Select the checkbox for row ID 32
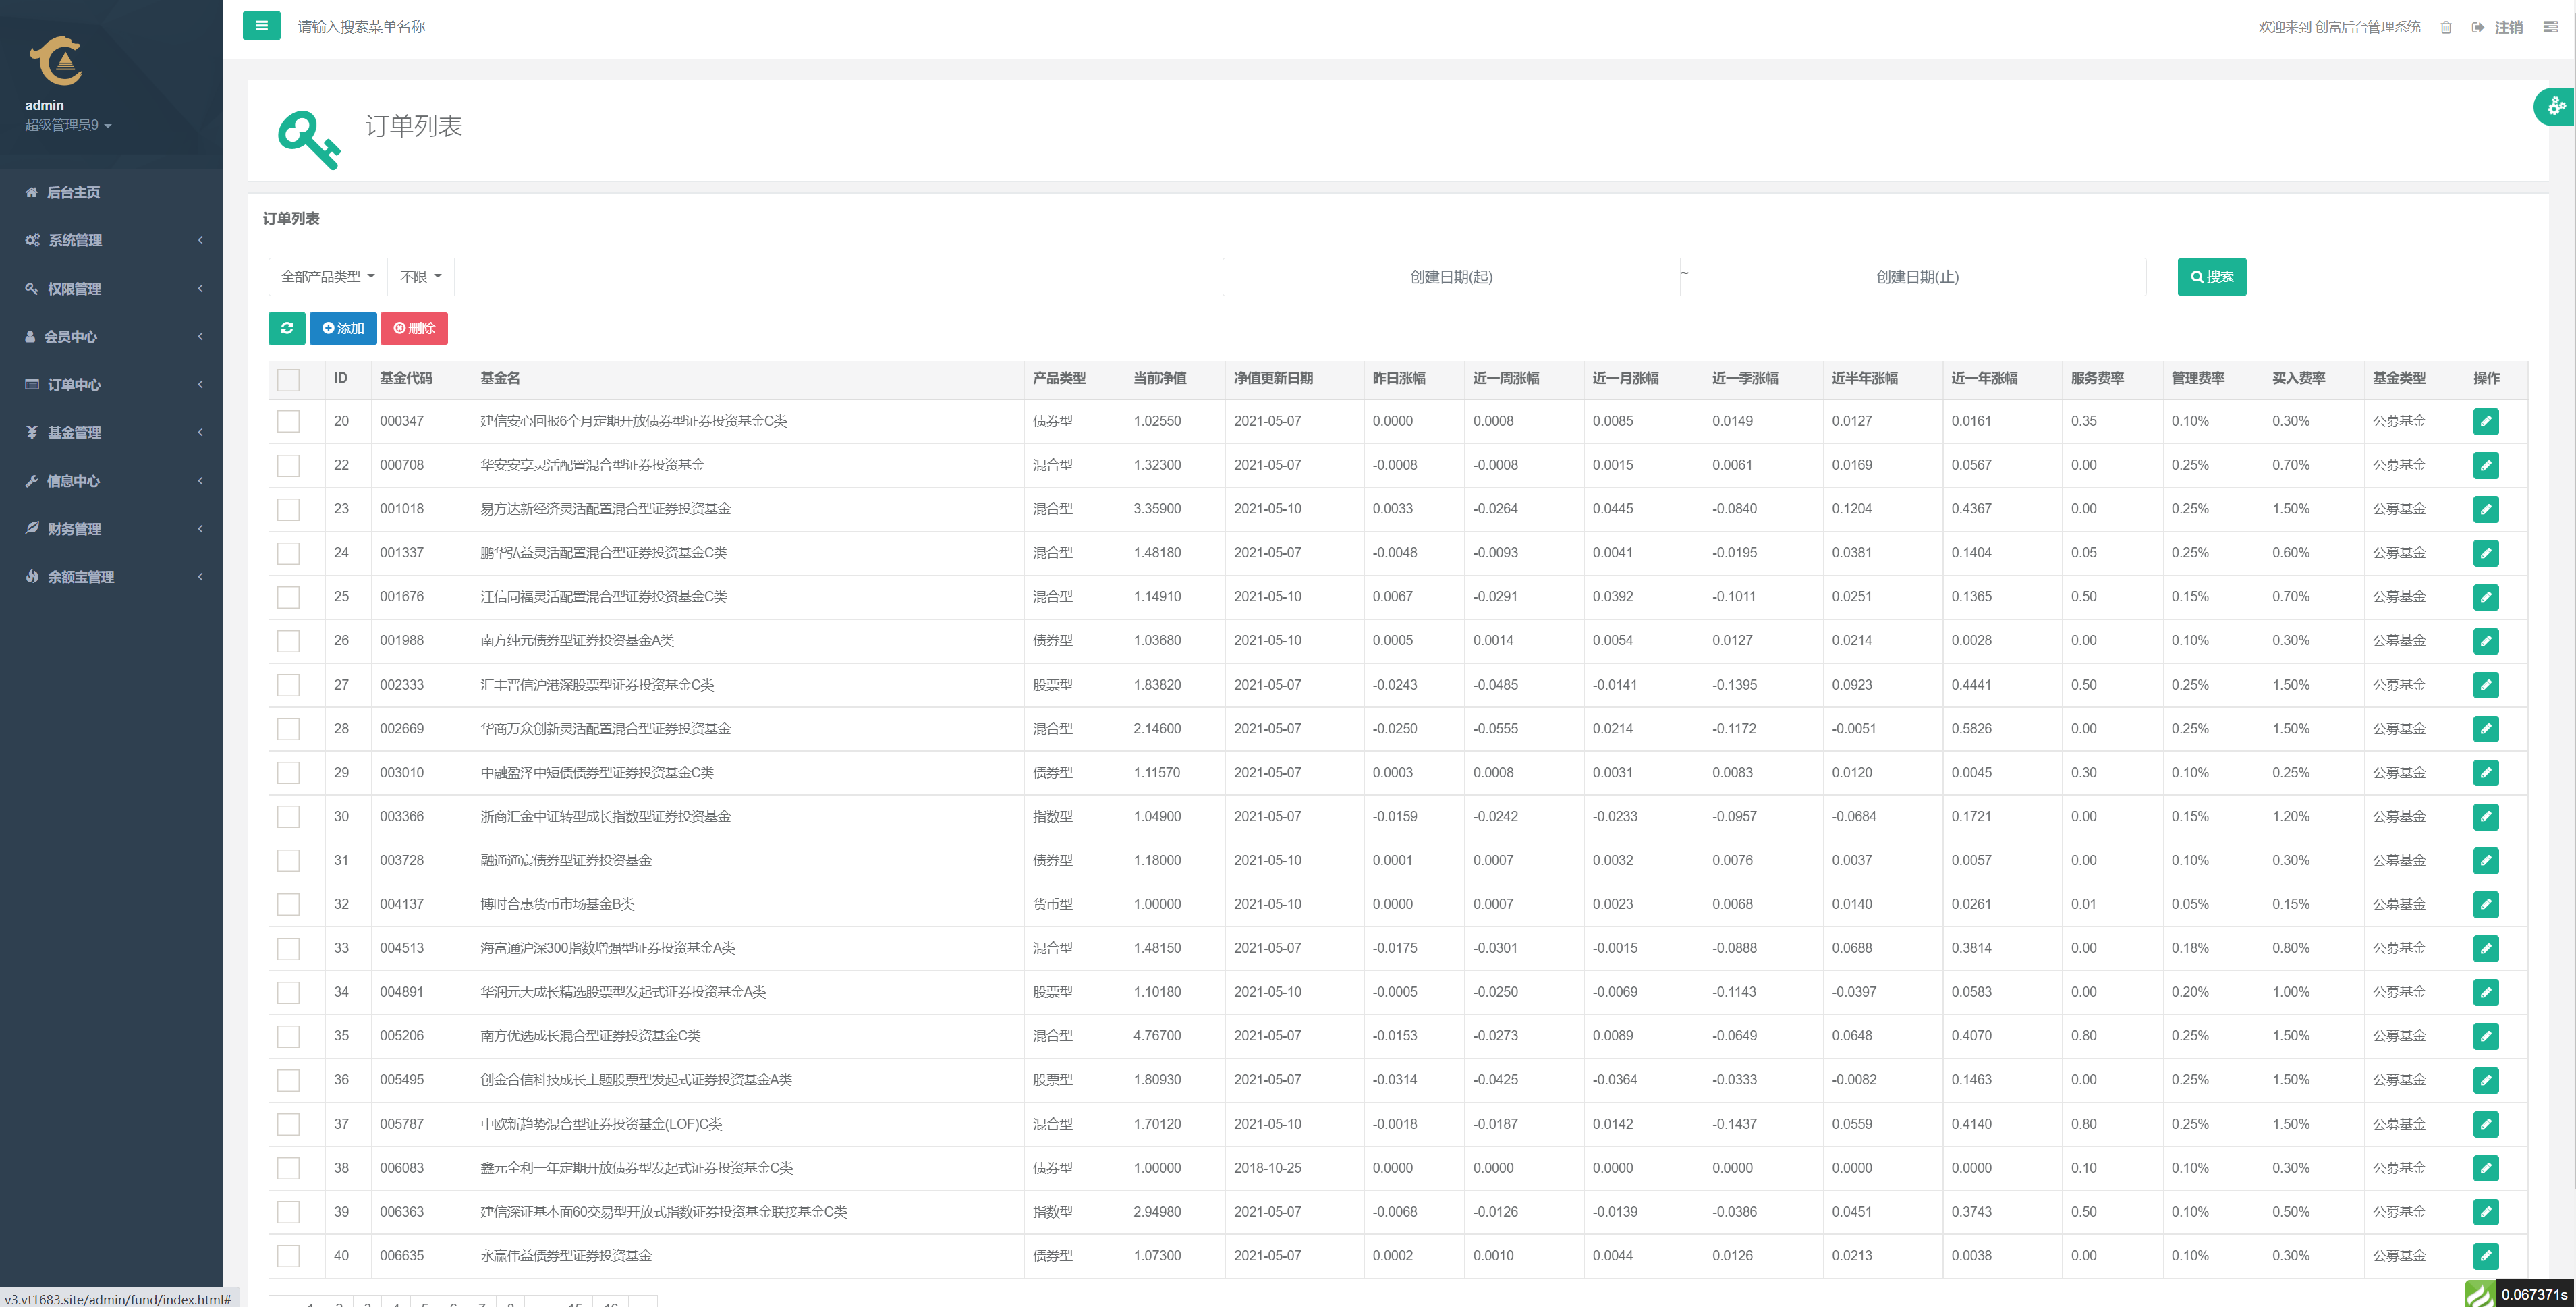The image size is (2576, 1307). pyautogui.click(x=288, y=904)
